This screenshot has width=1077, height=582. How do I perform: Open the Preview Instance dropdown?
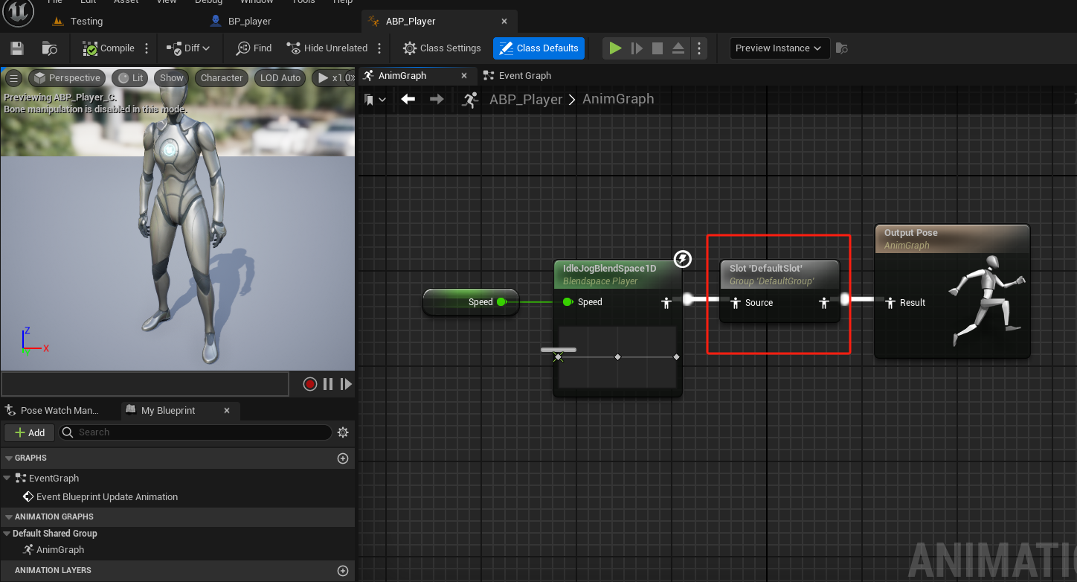780,48
